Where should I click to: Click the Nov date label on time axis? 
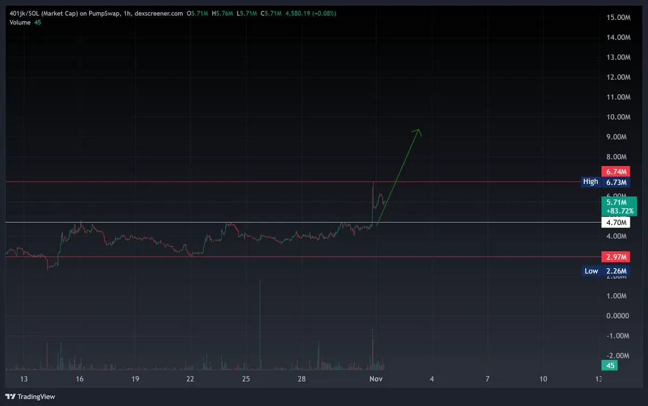pos(376,379)
